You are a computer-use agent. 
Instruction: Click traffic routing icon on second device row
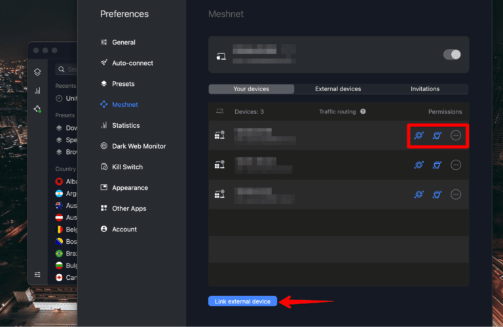(419, 165)
